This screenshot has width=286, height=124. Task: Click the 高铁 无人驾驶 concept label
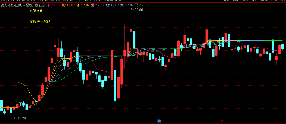point(40,22)
